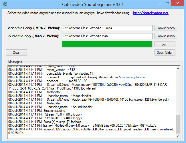Focus the audio file path input field
Viewport: 186px width, 143px height.
pyautogui.click(x=107, y=36)
